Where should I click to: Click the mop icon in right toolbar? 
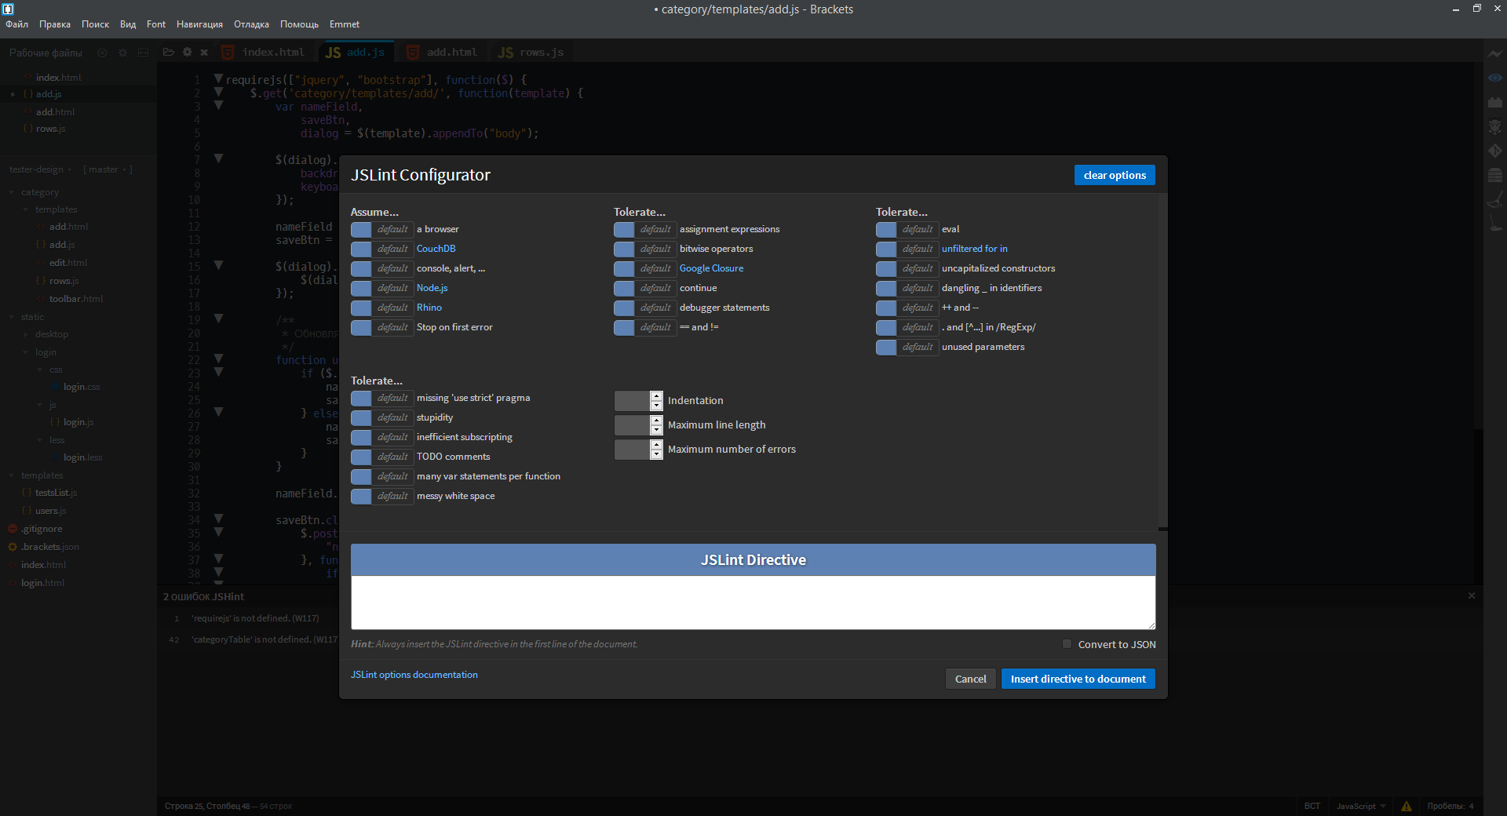pos(1495,224)
